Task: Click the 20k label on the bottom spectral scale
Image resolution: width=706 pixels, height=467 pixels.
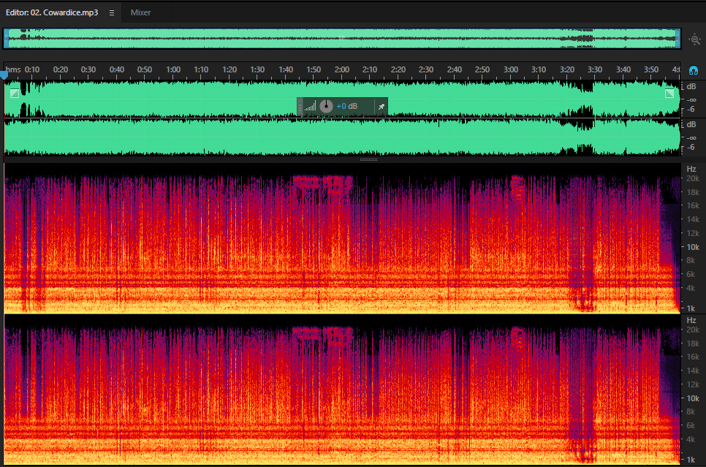Action: click(x=693, y=330)
